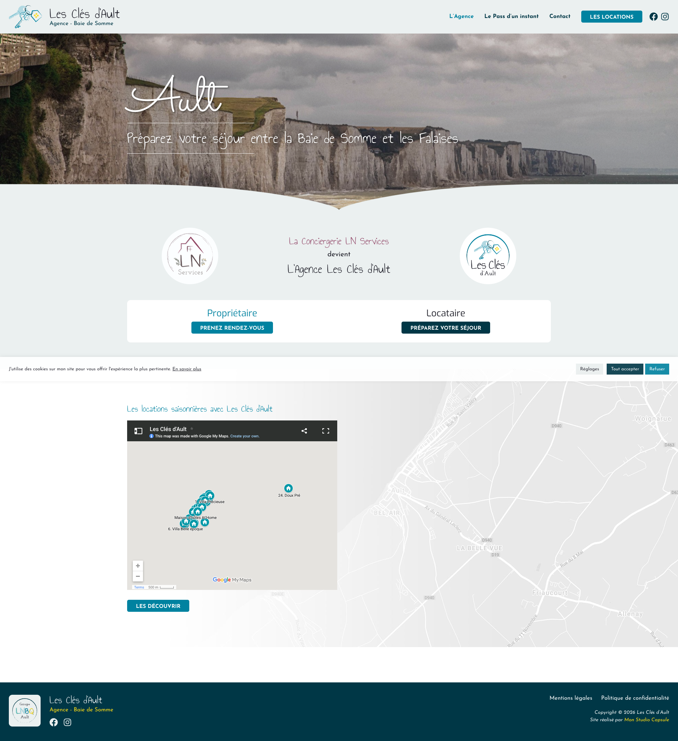This screenshot has height=741, width=678.
Task: Zoom in on the embedded map
Action: point(138,566)
